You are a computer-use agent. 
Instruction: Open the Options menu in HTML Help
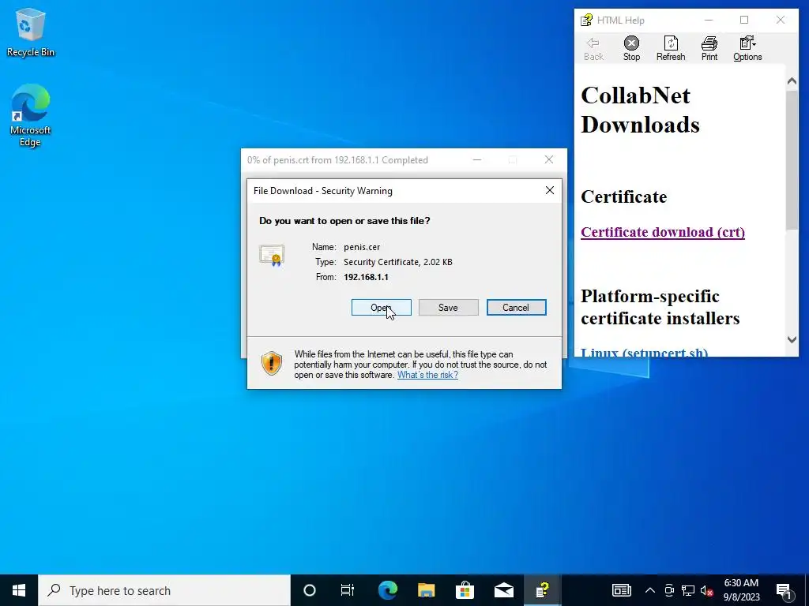point(747,48)
